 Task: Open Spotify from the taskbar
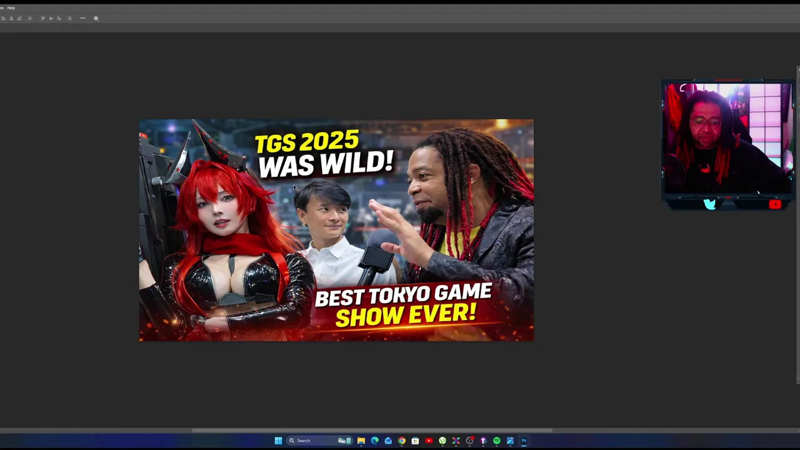click(497, 441)
